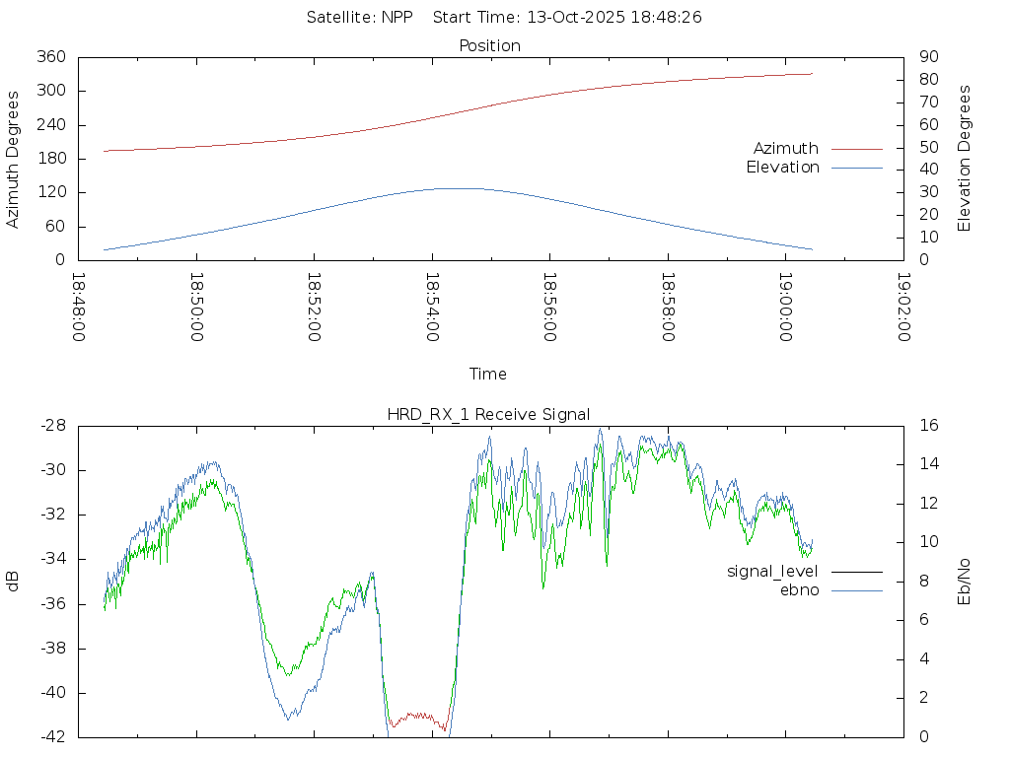This screenshot has height=757, width=1010.
Task: Select the ebno legend entry
Action: click(799, 590)
